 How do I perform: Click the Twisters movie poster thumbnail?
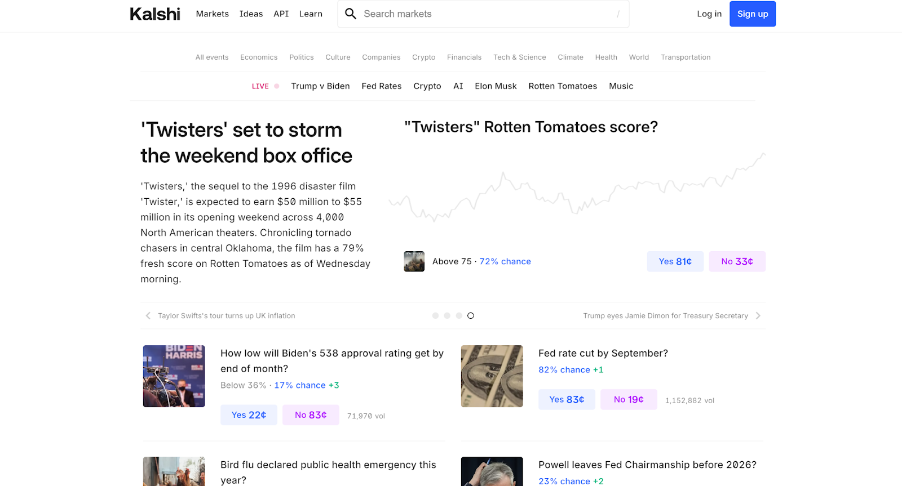(x=414, y=261)
